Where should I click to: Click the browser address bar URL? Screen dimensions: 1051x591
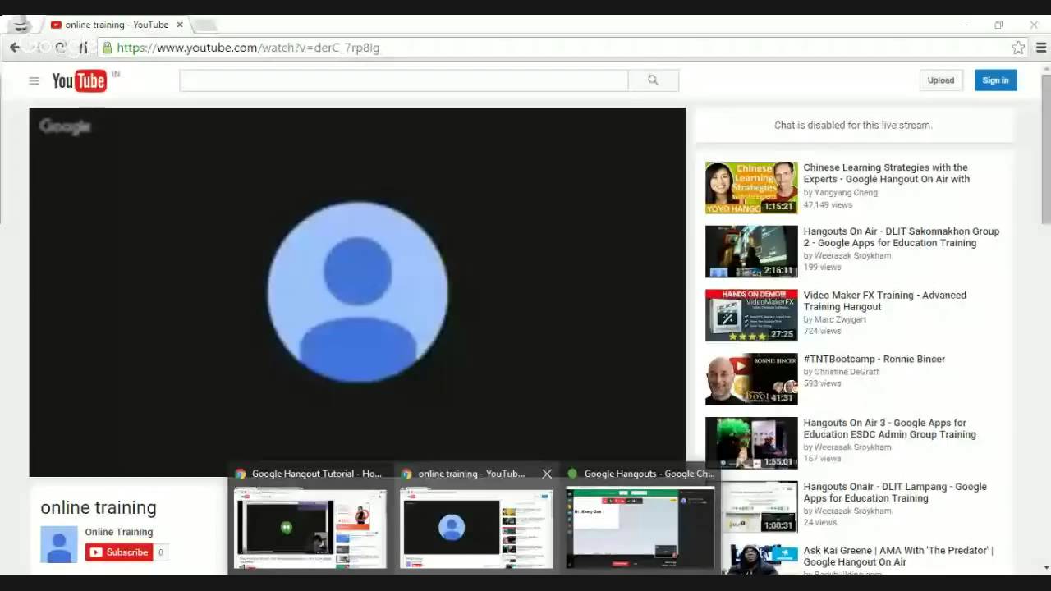point(248,48)
